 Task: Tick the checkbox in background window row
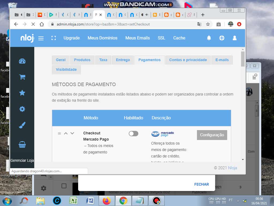(64, 186)
